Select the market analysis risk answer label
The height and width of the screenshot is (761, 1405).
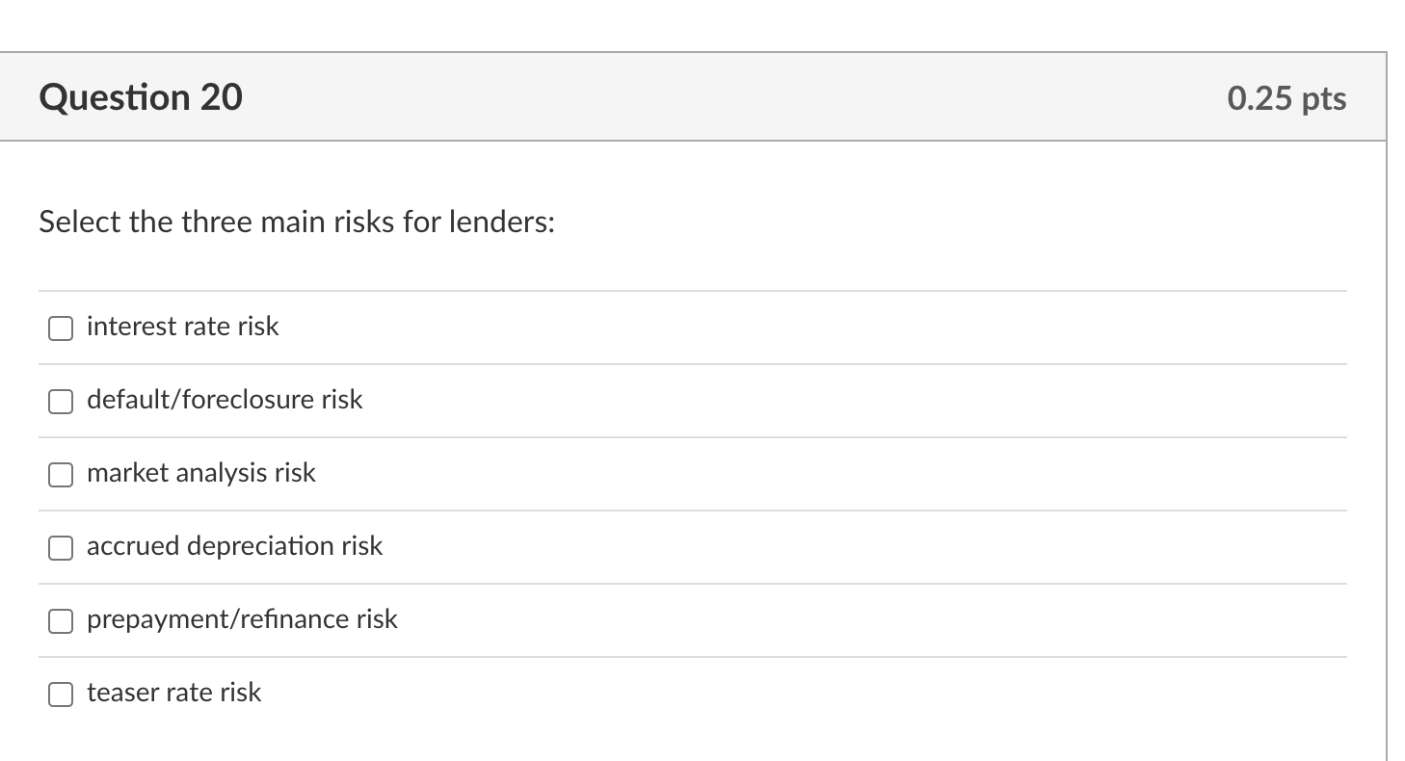[x=200, y=473]
